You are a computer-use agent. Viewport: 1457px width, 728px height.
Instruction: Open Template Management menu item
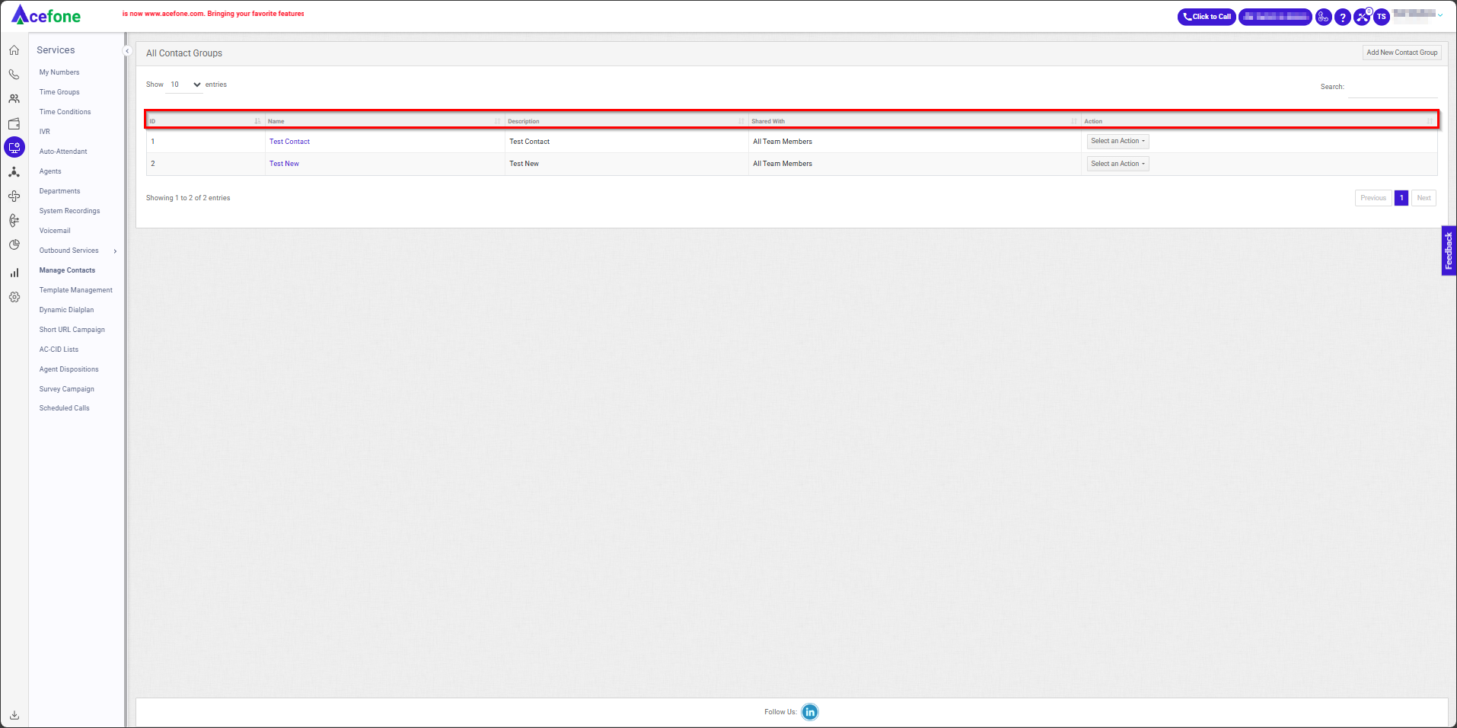coord(75,290)
